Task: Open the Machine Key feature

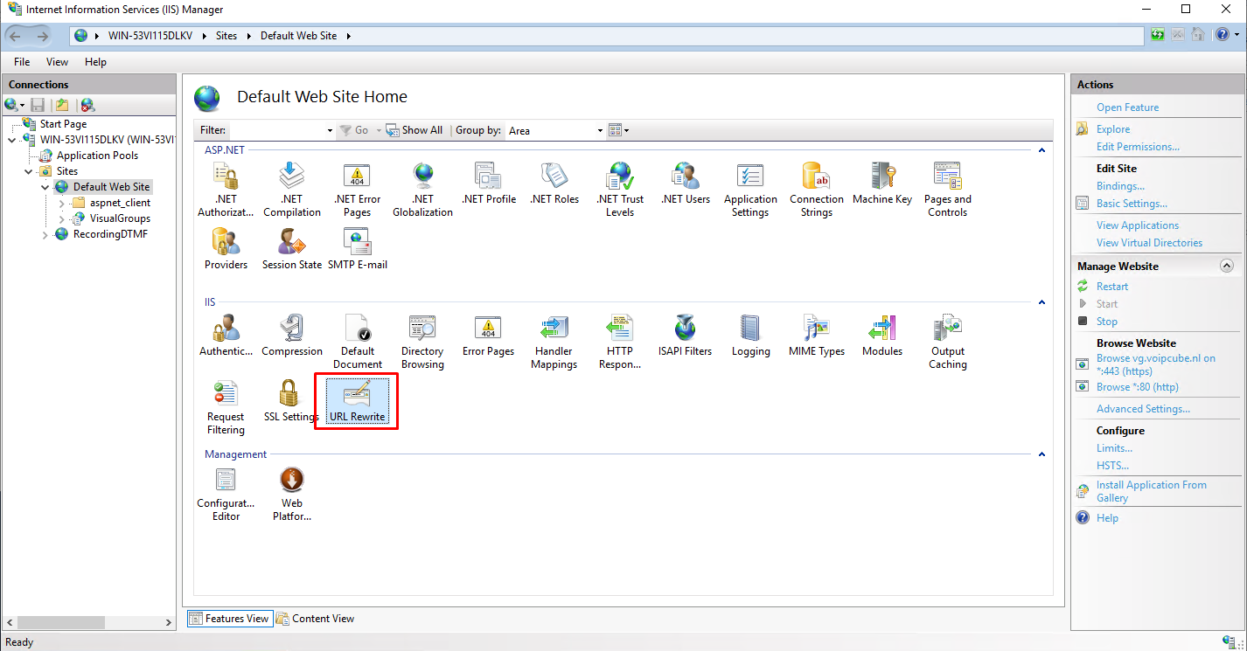Action: [x=881, y=184]
